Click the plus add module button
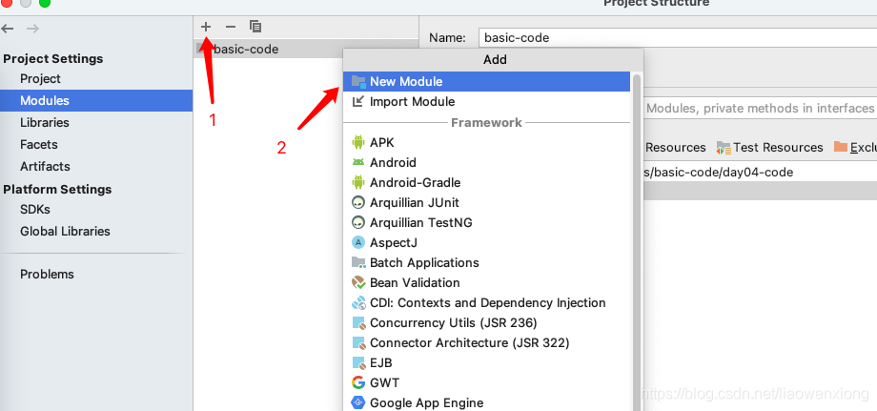Screen dimensions: 877x411 tap(206, 27)
